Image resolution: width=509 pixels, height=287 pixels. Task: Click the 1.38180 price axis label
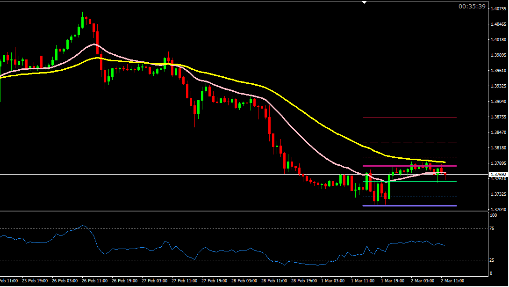pos(499,147)
